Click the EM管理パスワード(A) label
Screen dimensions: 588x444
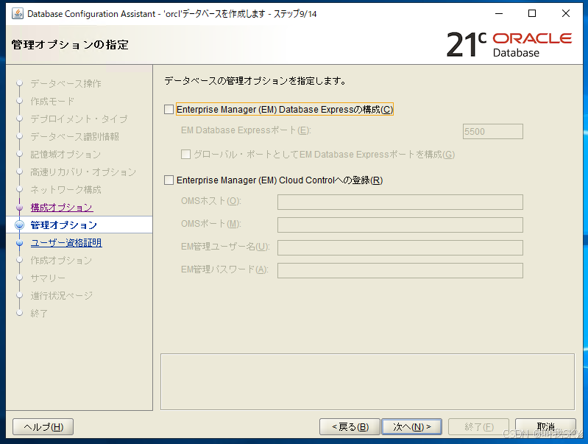click(224, 269)
